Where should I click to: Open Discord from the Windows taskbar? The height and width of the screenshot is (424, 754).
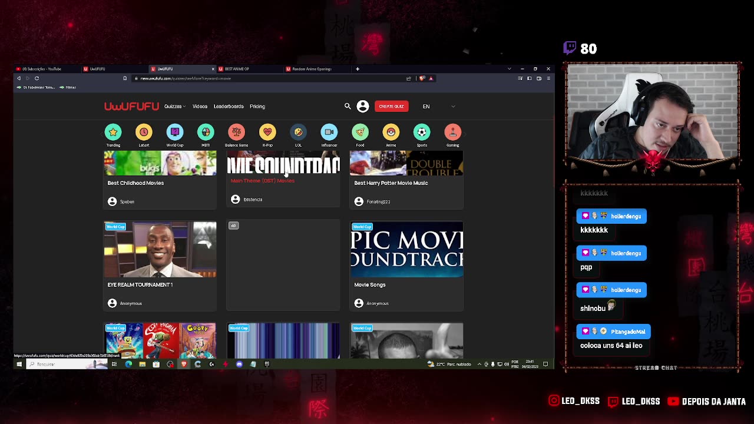239,364
